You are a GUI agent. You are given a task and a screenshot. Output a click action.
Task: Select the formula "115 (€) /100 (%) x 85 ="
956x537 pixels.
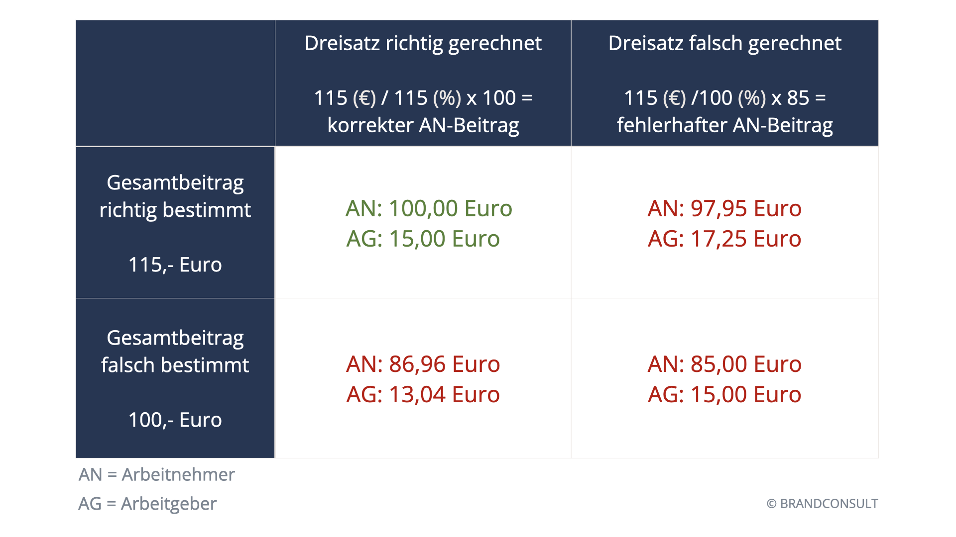[x=724, y=98]
